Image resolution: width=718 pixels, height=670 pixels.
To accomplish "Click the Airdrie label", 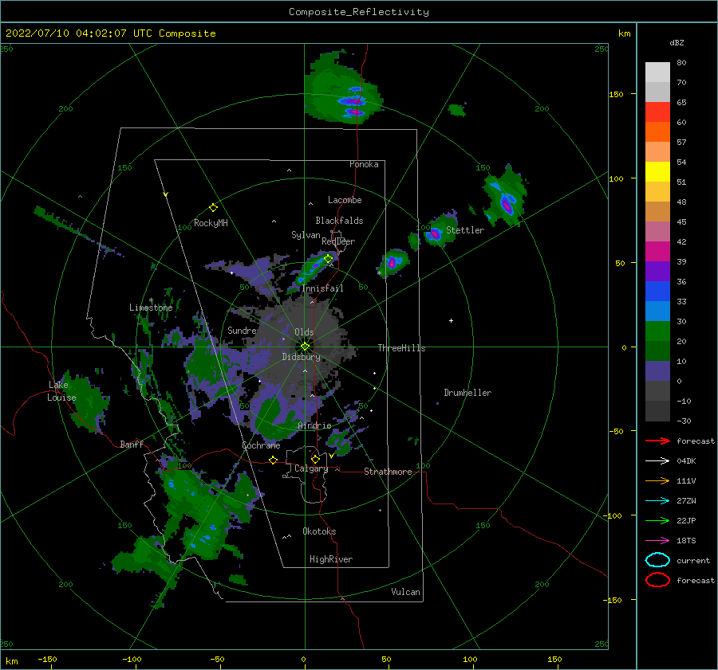I will (314, 425).
